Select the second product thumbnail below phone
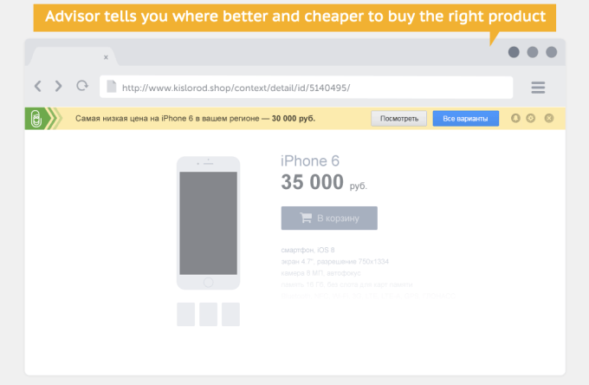The width and height of the screenshot is (589, 385). pos(208,314)
